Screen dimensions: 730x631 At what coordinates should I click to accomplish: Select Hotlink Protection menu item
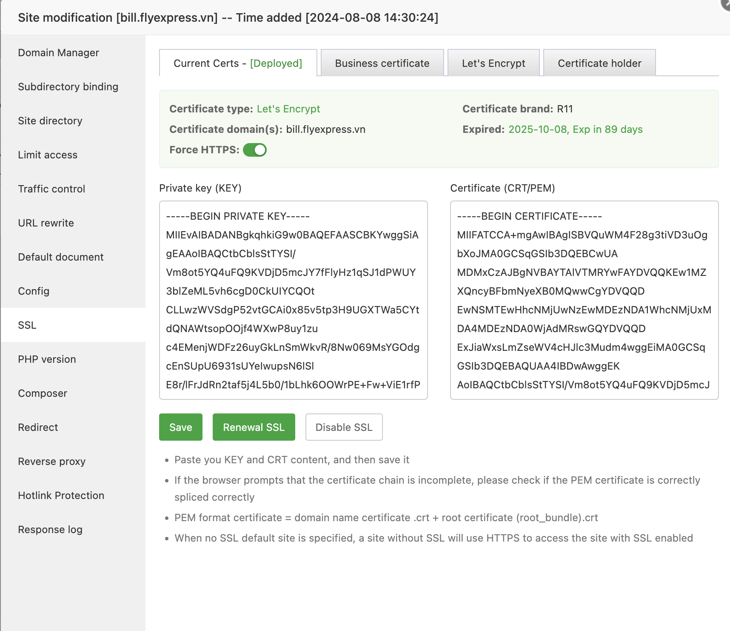[61, 496]
